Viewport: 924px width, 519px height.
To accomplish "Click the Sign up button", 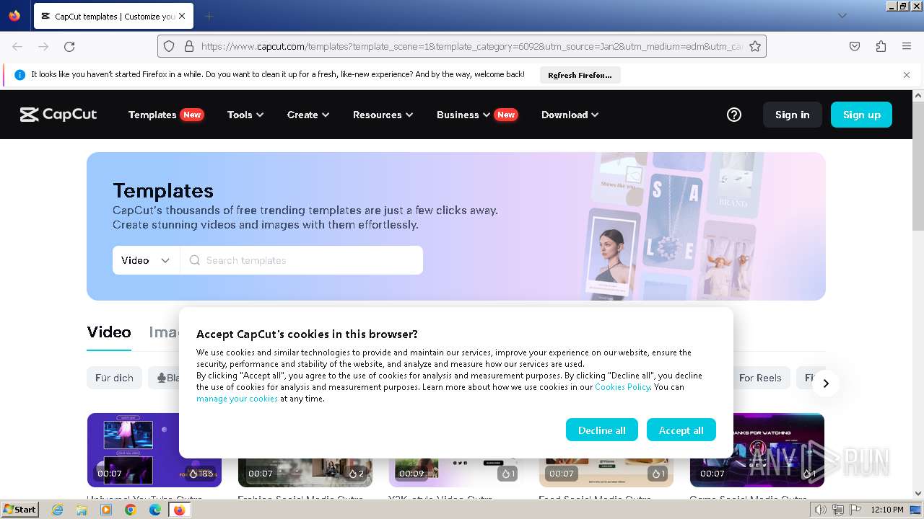I will pos(862,115).
